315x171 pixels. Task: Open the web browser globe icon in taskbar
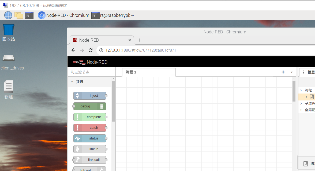[x=8, y=15]
